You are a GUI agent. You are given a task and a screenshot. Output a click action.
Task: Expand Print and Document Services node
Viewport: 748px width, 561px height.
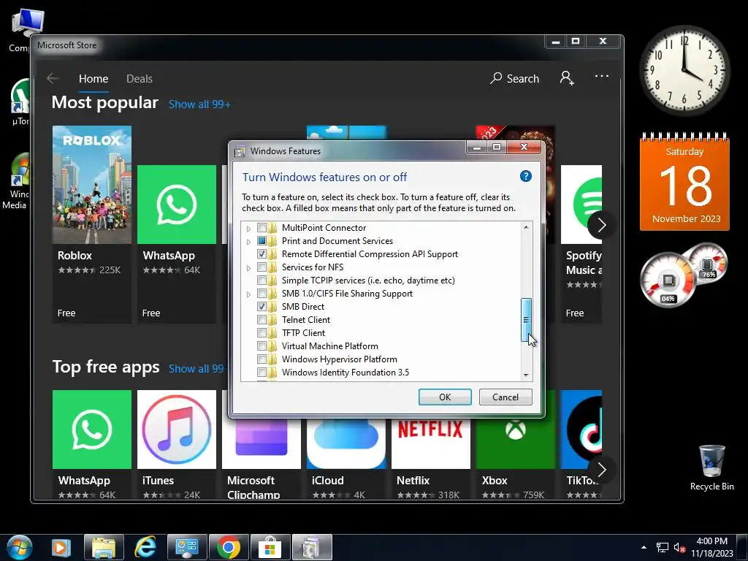click(x=248, y=242)
